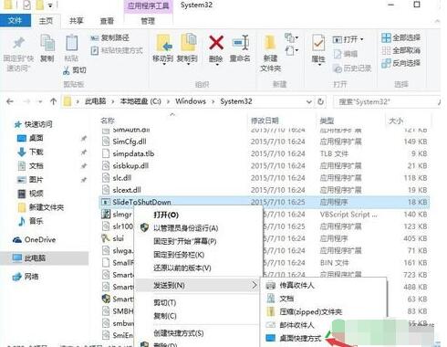Image resolution: width=447 pixels, height=347 pixels.
Task: Expand the address bar history dropdown
Action: click(x=309, y=101)
